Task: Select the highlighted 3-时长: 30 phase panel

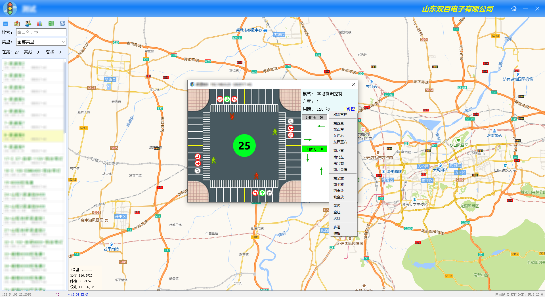Action: (x=314, y=149)
